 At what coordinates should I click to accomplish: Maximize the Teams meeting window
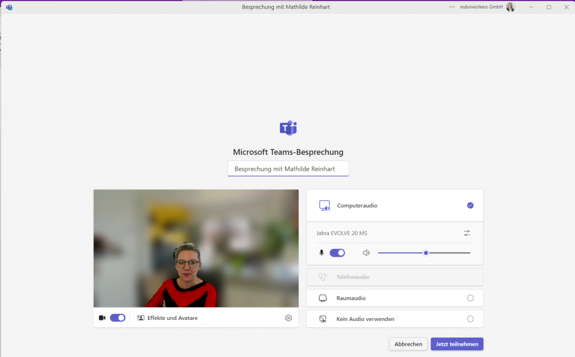[549, 7]
